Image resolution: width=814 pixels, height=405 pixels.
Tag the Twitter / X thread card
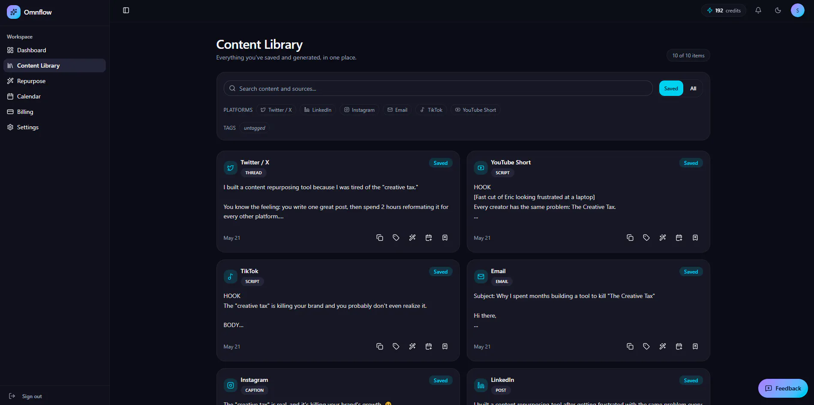tap(396, 238)
